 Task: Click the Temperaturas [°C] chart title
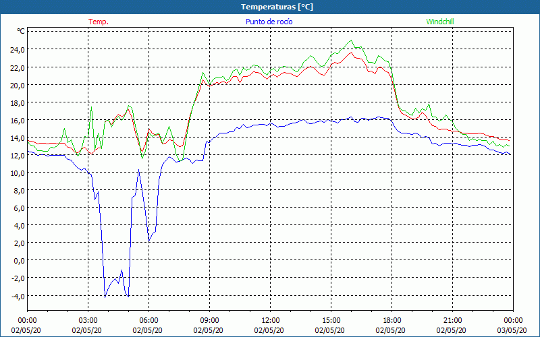click(277, 7)
